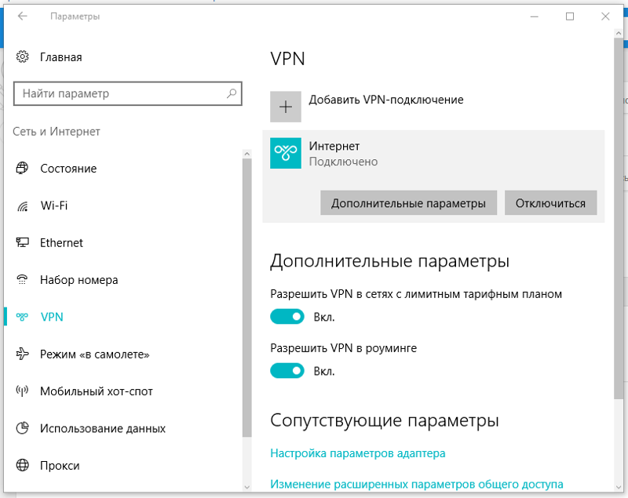Click the search magnifier icon
This screenshot has height=498, width=628.
(x=232, y=93)
